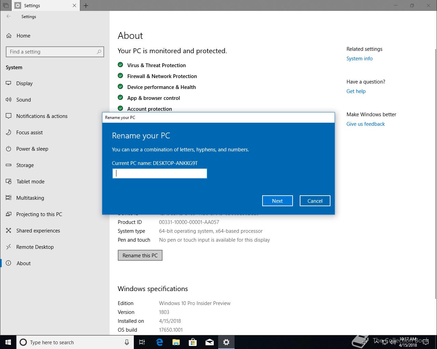Select the Storage drive icon
This screenshot has height=349, width=437.
(x=9, y=165)
